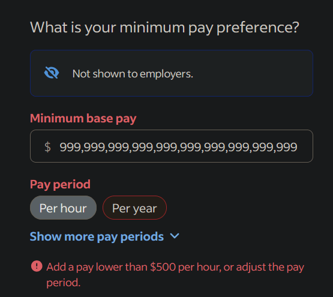The image size is (333, 297).
Task: Open the Show more pay periods link
Action: (x=97, y=236)
